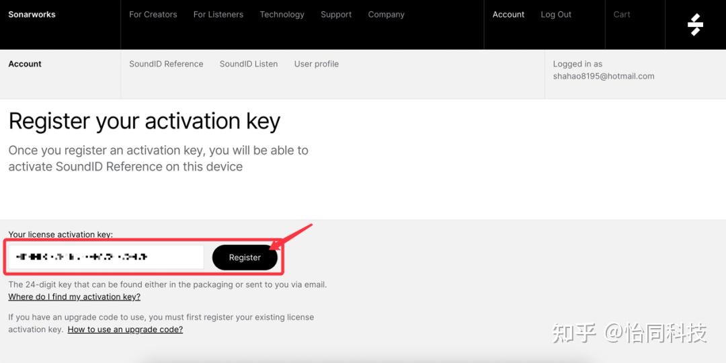726x363 pixels.
Task: Click the Sonarworks logo icon
Action: 695,24
